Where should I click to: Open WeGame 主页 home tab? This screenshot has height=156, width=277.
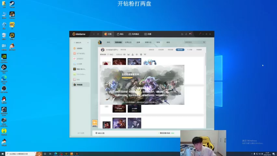[108, 34]
